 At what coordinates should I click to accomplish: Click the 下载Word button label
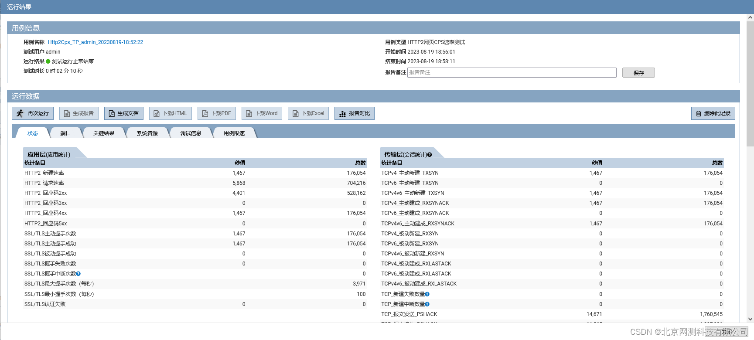pos(266,113)
